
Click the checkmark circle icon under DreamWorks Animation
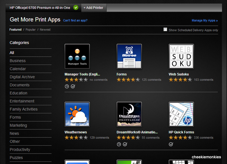click(x=125, y=144)
